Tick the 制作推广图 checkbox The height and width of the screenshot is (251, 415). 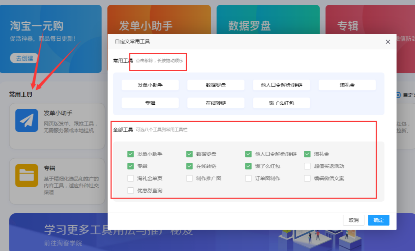(x=189, y=178)
